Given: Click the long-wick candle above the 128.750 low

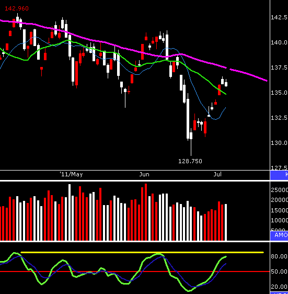Looking at the screenshot, I should pos(191,142).
